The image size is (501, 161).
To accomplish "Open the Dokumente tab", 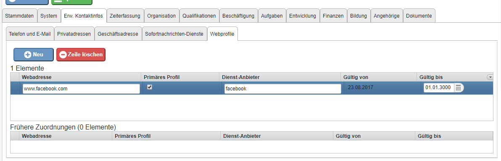I will (x=419, y=16).
